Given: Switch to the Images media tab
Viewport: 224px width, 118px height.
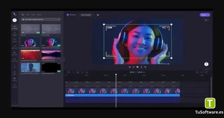Looking at the screenshot, I should click(39, 15).
